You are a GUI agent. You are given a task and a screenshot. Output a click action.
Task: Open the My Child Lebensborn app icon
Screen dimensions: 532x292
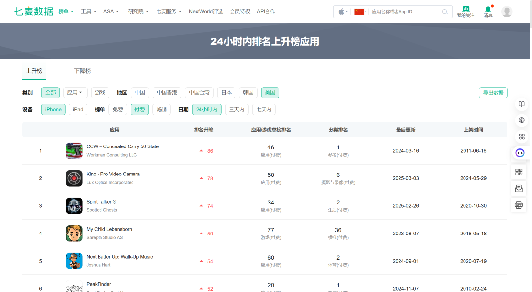[x=74, y=234]
